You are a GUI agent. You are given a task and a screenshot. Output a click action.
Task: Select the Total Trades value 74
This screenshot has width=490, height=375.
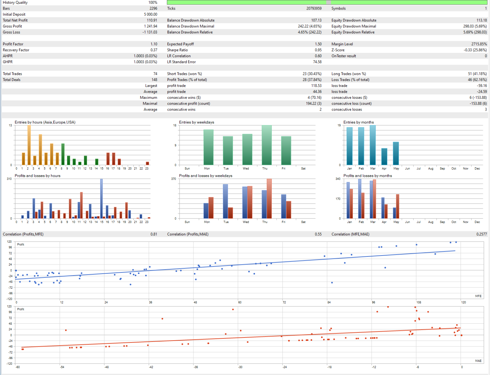(155, 74)
